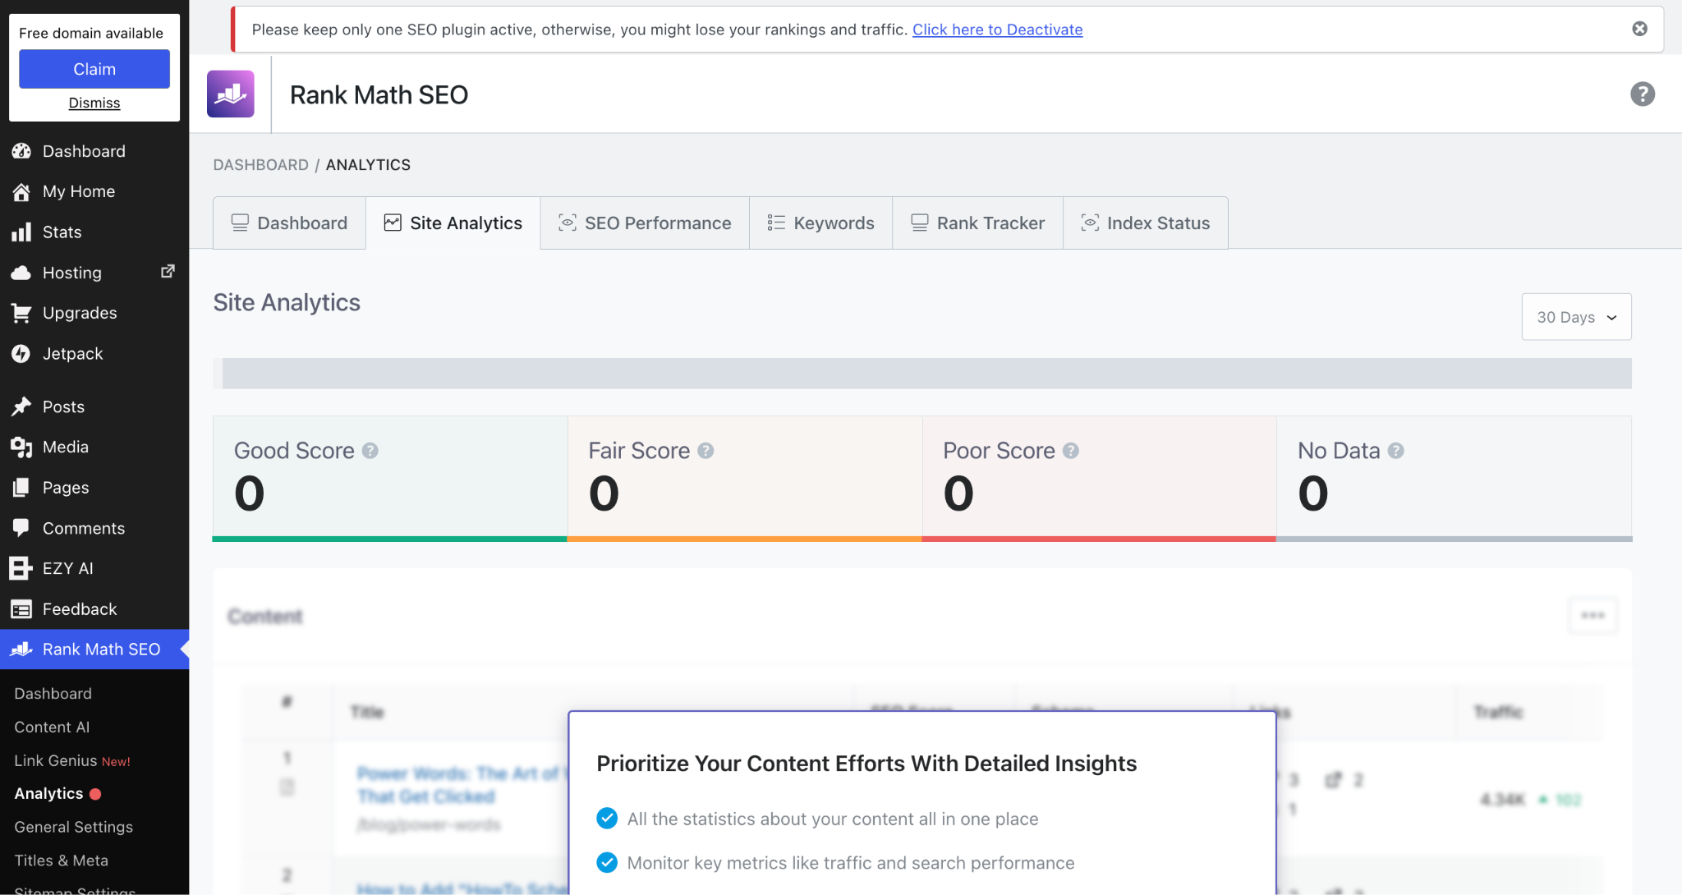The image size is (1682, 895).
Task: Show No Data help tooltip icon
Action: coord(1396,451)
